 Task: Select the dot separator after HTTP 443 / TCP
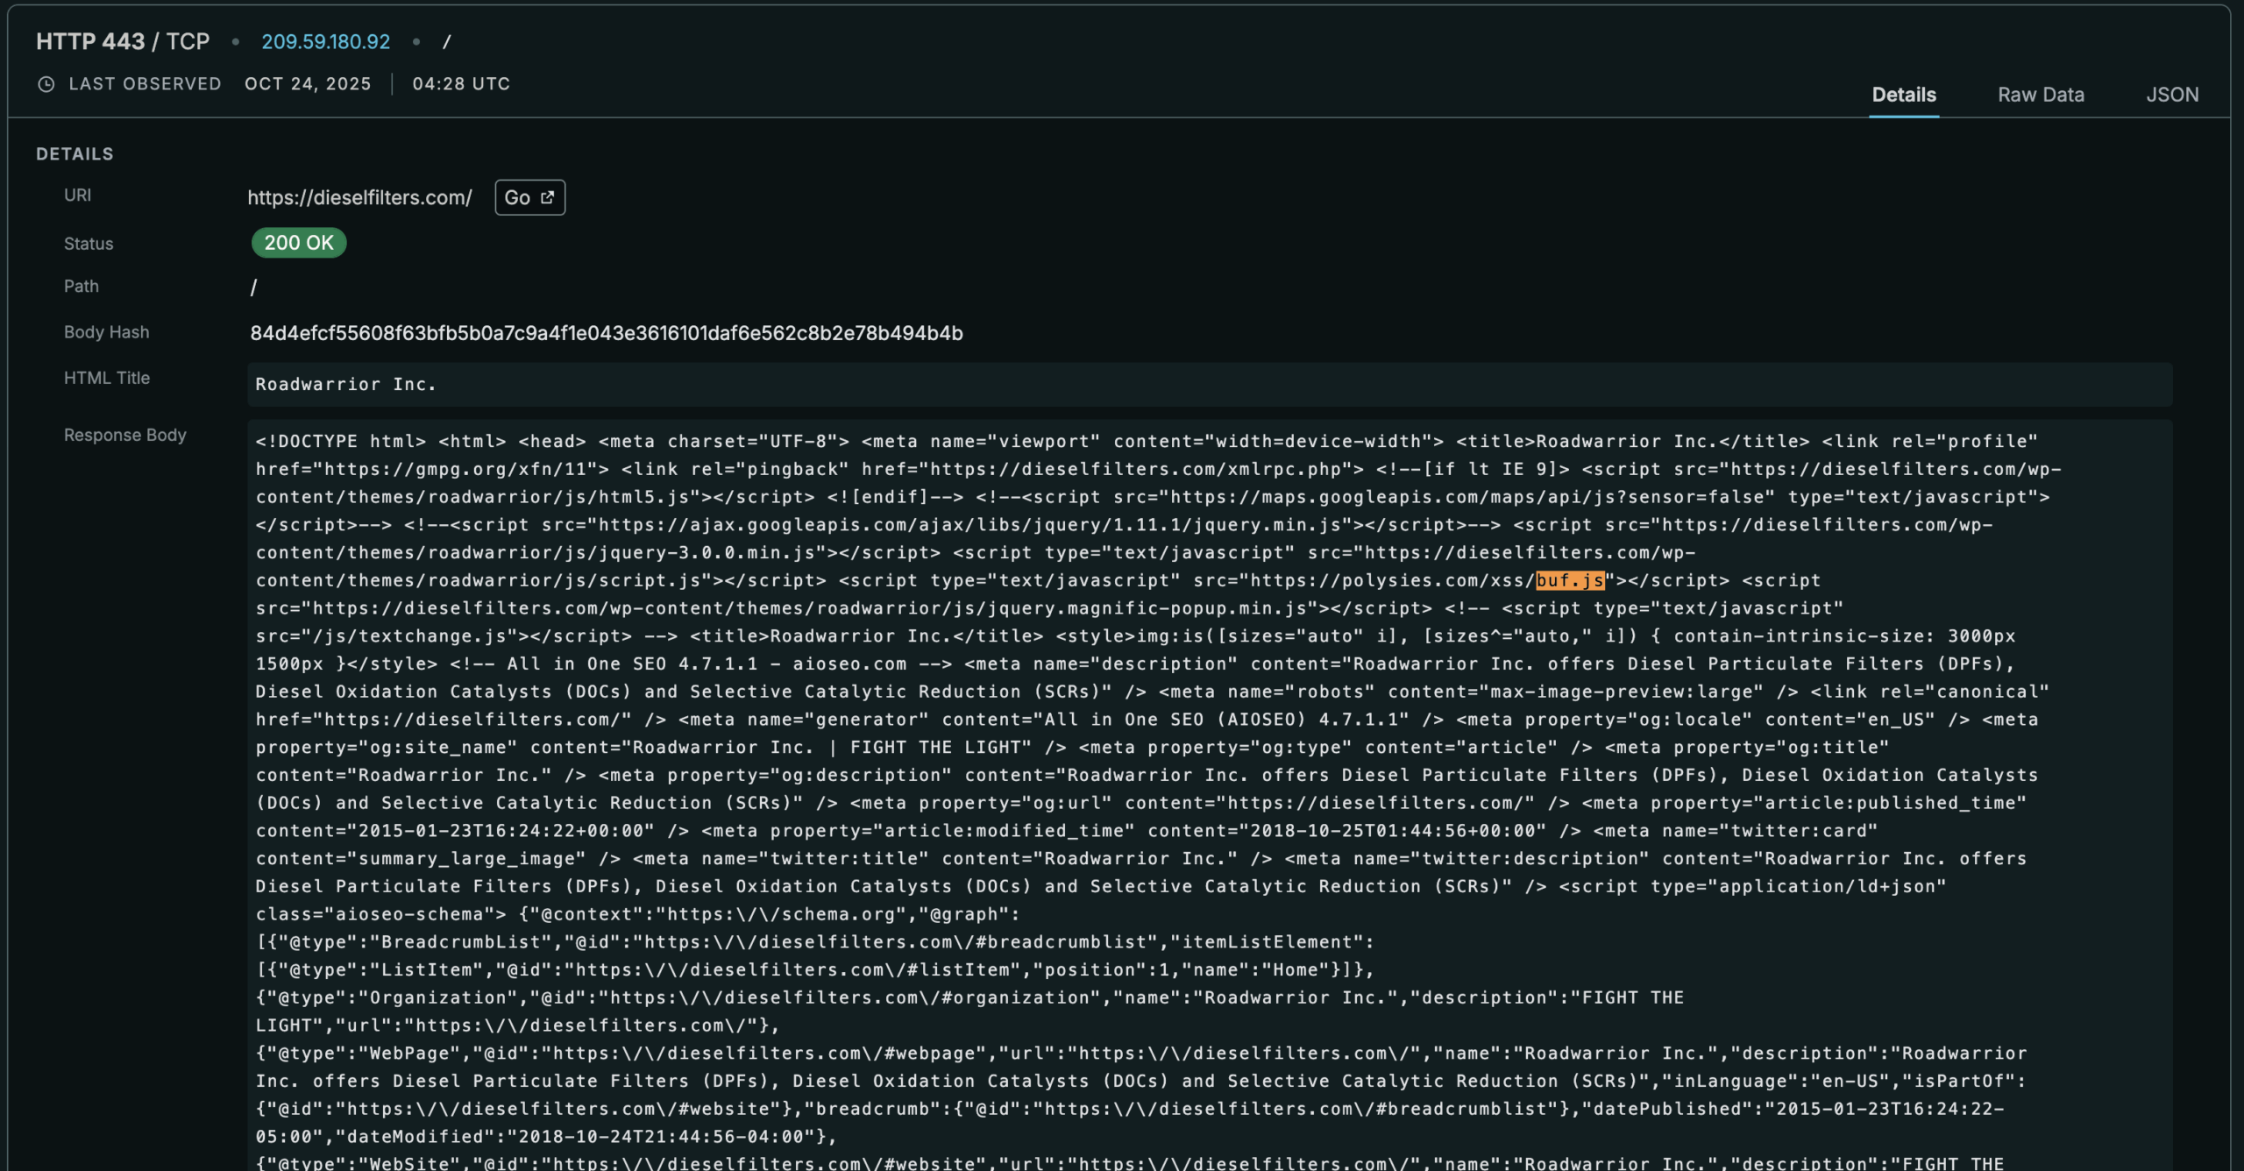point(235,41)
